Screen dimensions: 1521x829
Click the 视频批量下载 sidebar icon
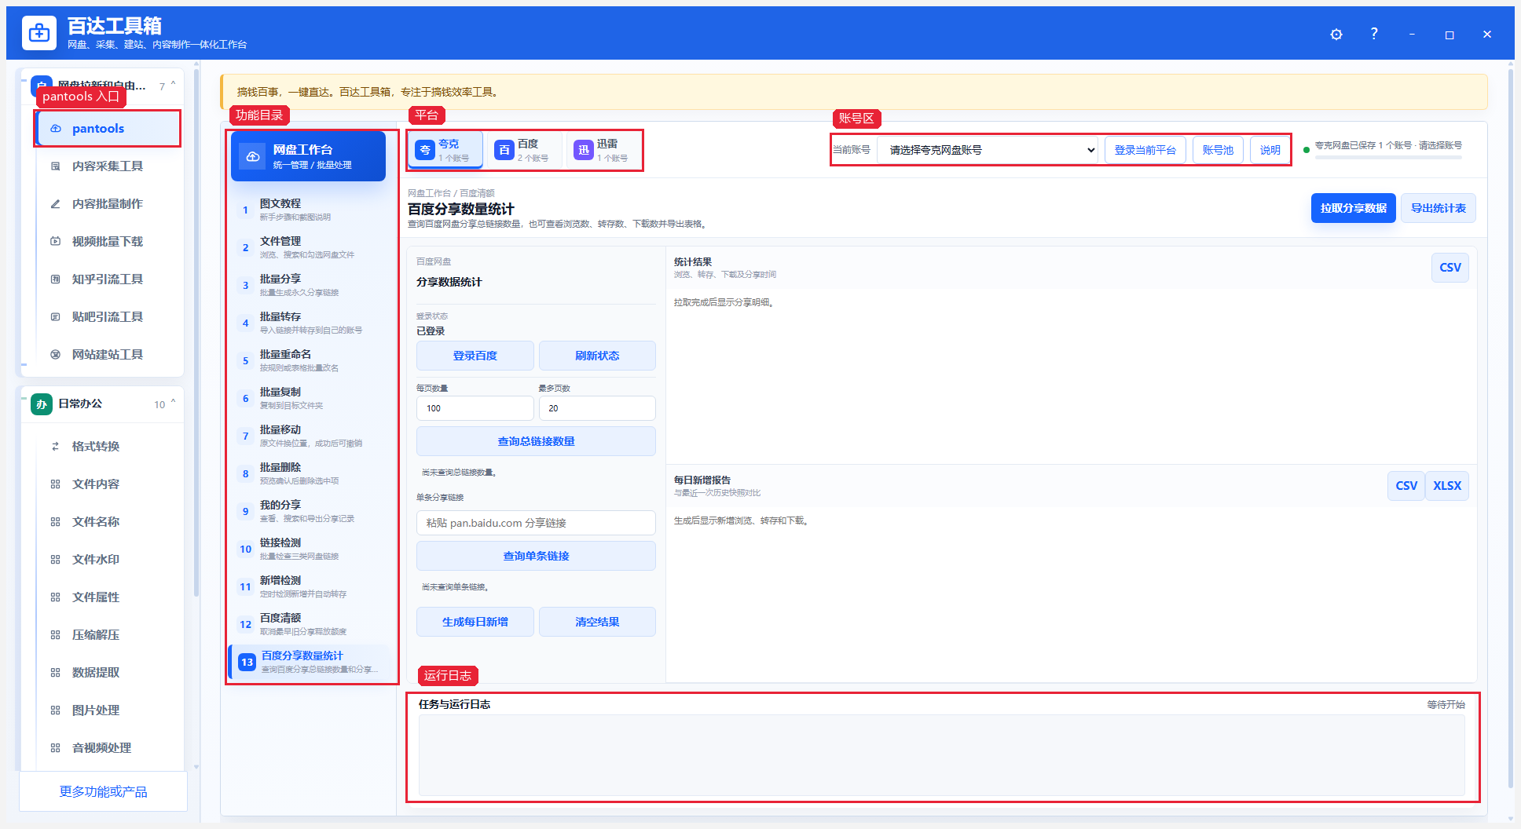(x=56, y=242)
